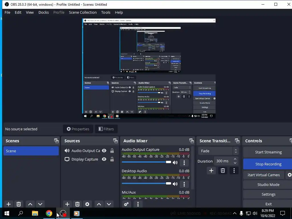The height and width of the screenshot is (219, 292).
Task: Open virtual camera settings gear
Action: (x=289, y=175)
